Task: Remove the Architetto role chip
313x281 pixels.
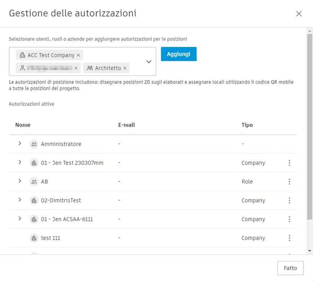Action: click(125, 68)
